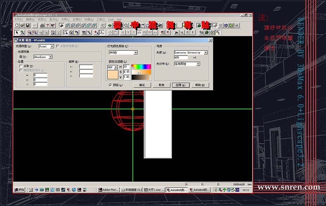The width and height of the screenshot is (326, 206).
Task: Click the luminaires lamp icon in toolbar
Action: 217,32
